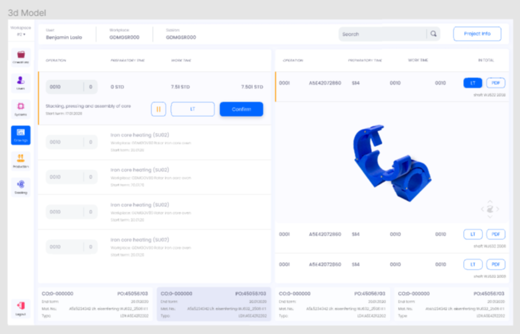Click the 3D model rotate control
The width and height of the screenshot is (520, 334).
click(489, 209)
